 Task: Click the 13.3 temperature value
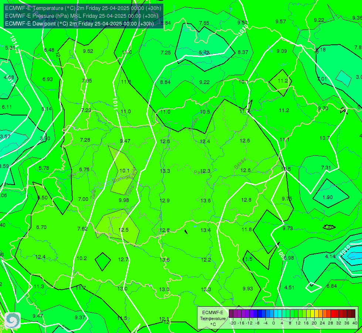pyautogui.click(x=165, y=171)
